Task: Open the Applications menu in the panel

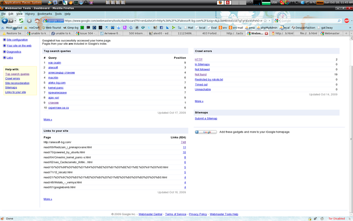Action: point(12,3)
